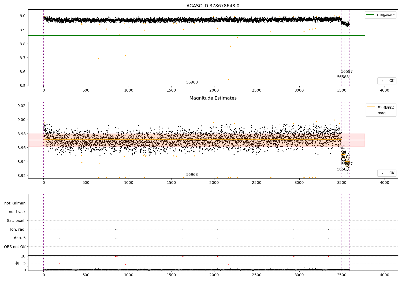Click the "dr > 5" row label
The width and height of the screenshot is (402, 281).
point(20,238)
